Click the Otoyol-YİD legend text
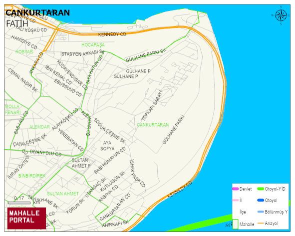This screenshot has width=295, height=236. [x=275, y=188]
